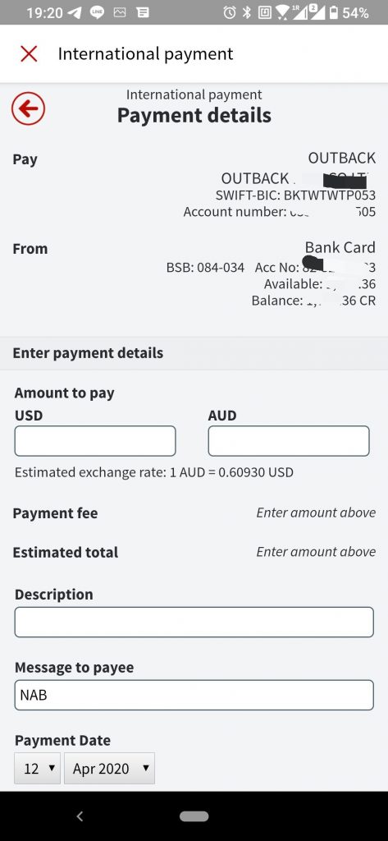Viewport: 388px width, 841px height.
Task: Focus the AUD amount input field
Action: pyautogui.click(x=289, y=441)
